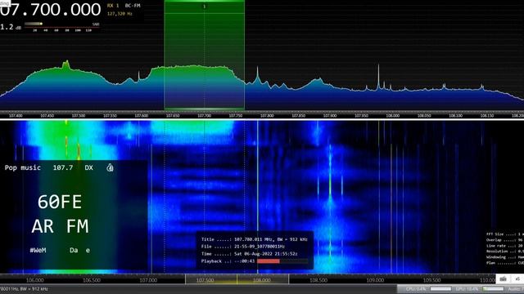Click the red playback progress bar
Screen dimensions: 524x294
[x=269, y=261]
